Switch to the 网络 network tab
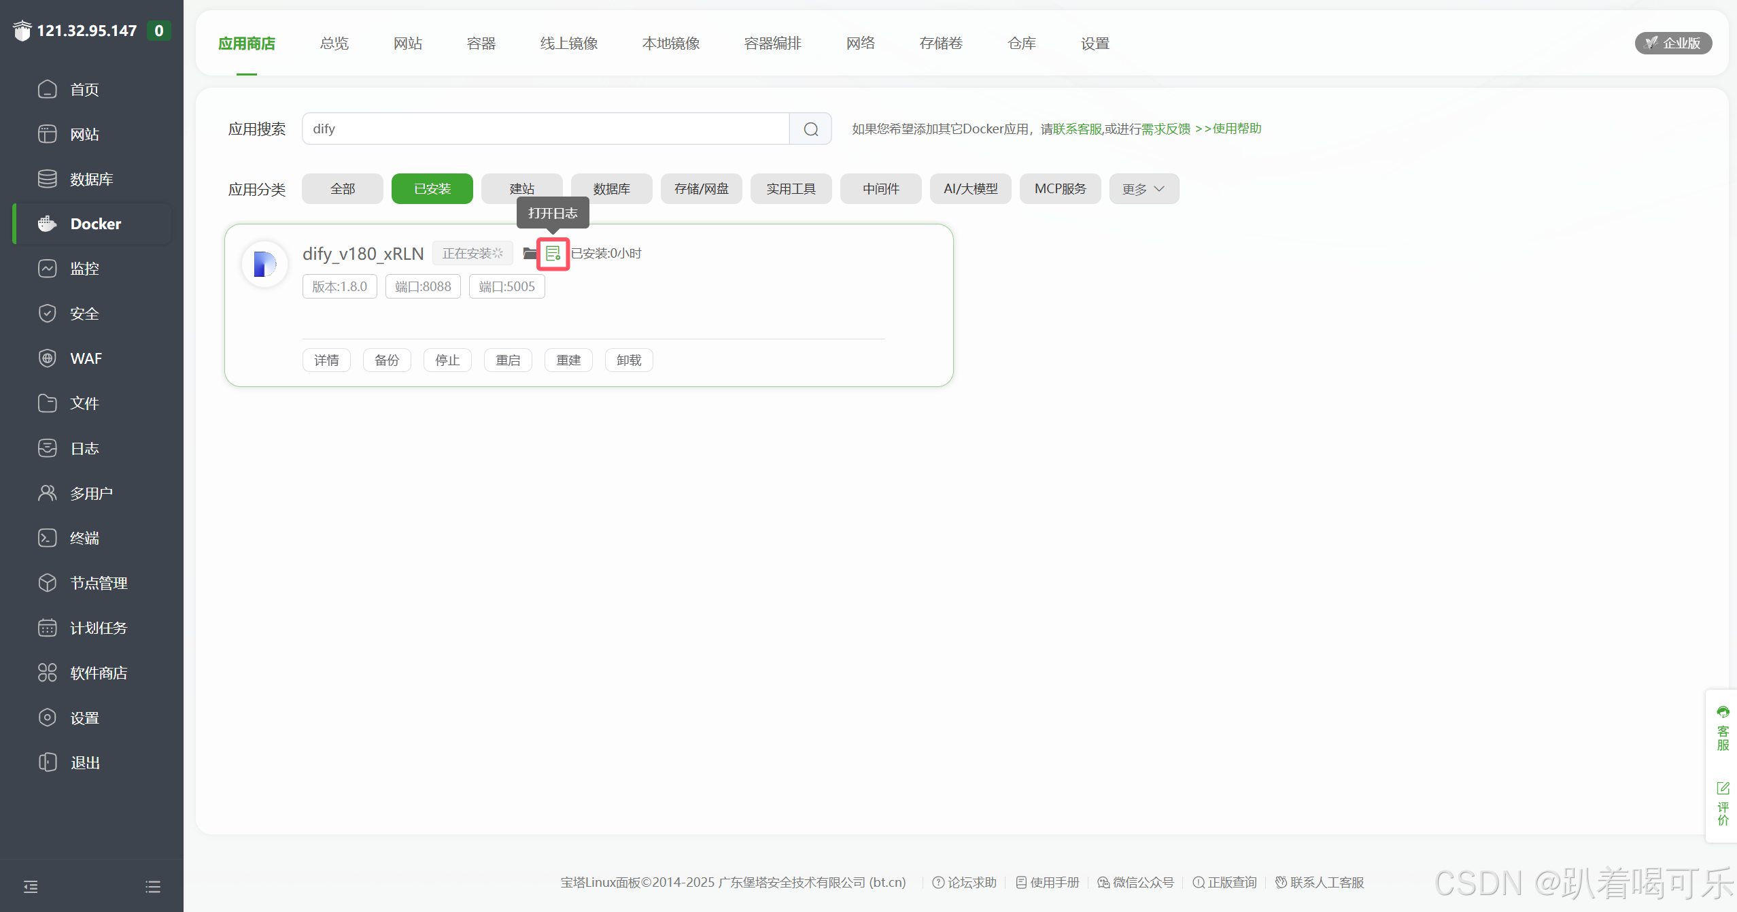1737x912 pixels. [x=861, y=44]
